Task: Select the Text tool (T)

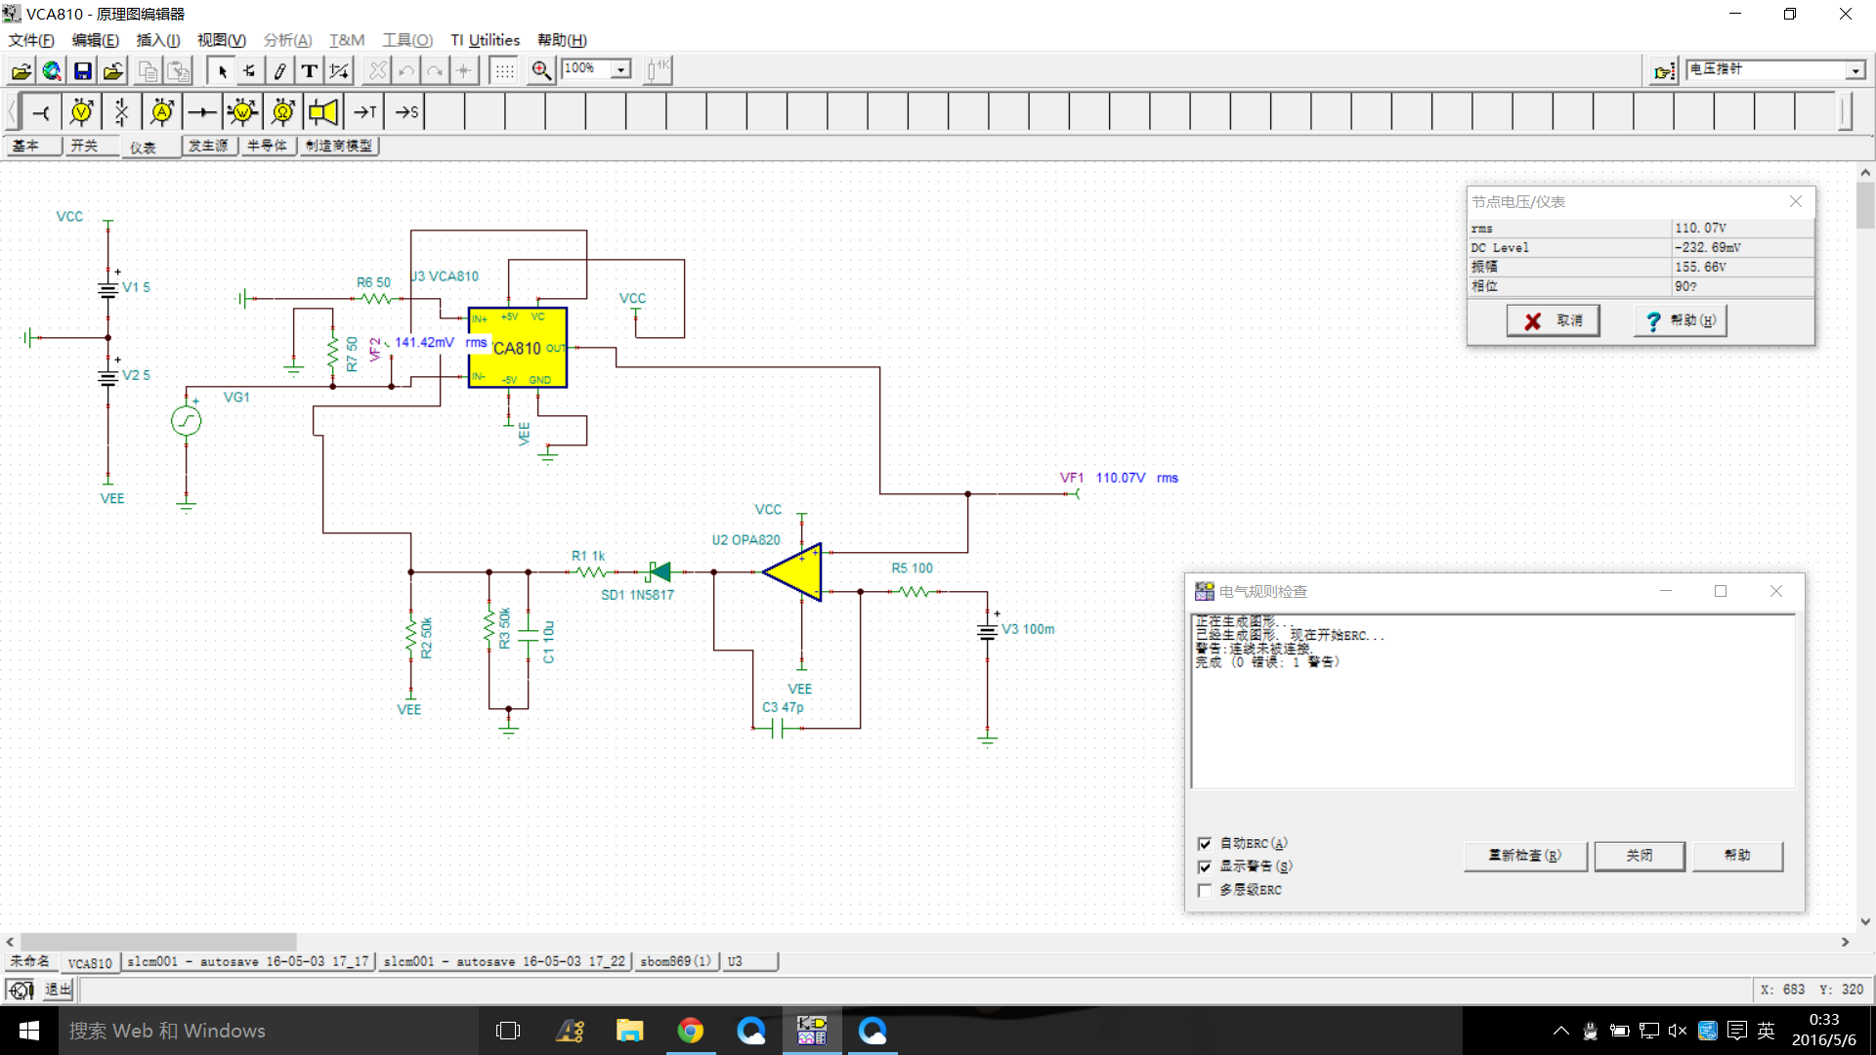Action: point(309,70)
